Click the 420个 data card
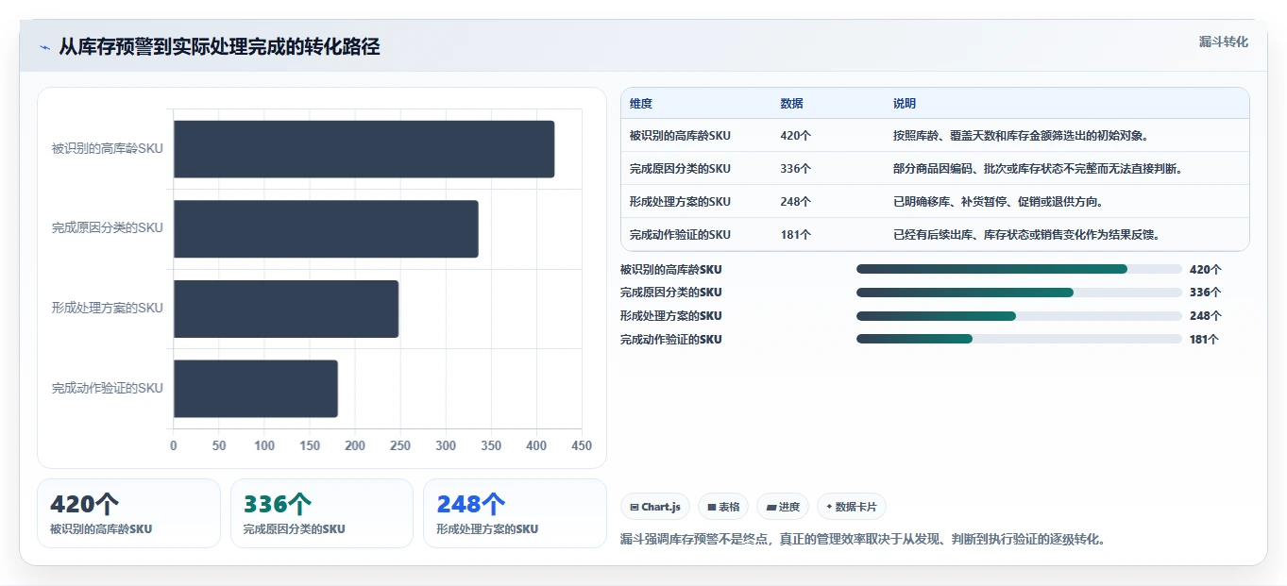The image size is (1287, 586). pyautogui.click(x=128, y=513)
